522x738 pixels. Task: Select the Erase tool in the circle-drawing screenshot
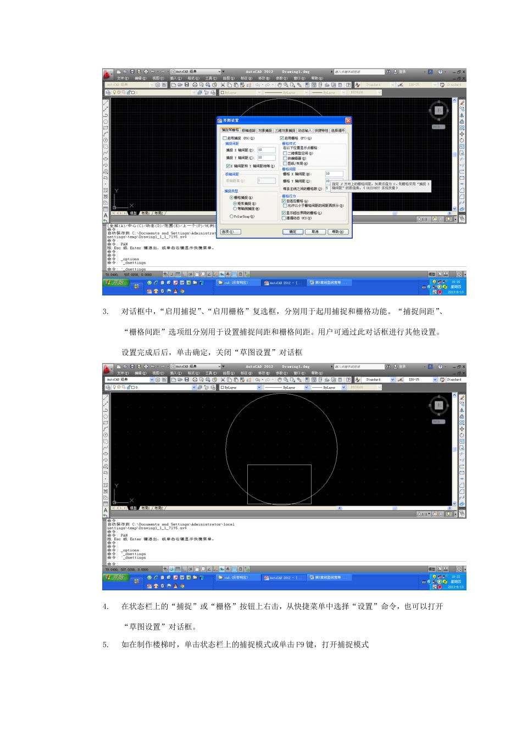click(x=462, y=398)
